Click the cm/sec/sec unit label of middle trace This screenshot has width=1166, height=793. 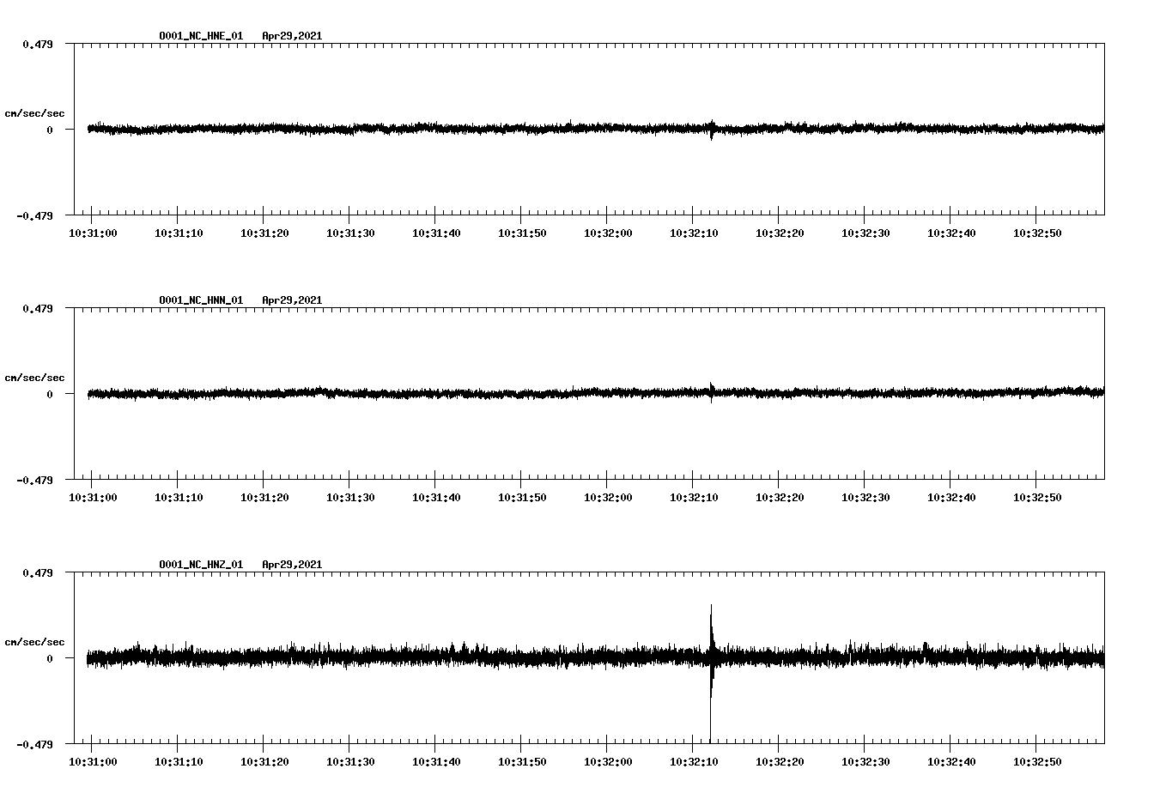(35, 377)
